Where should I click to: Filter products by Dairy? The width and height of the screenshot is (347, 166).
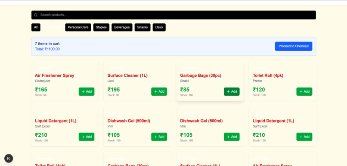point(159,27)
